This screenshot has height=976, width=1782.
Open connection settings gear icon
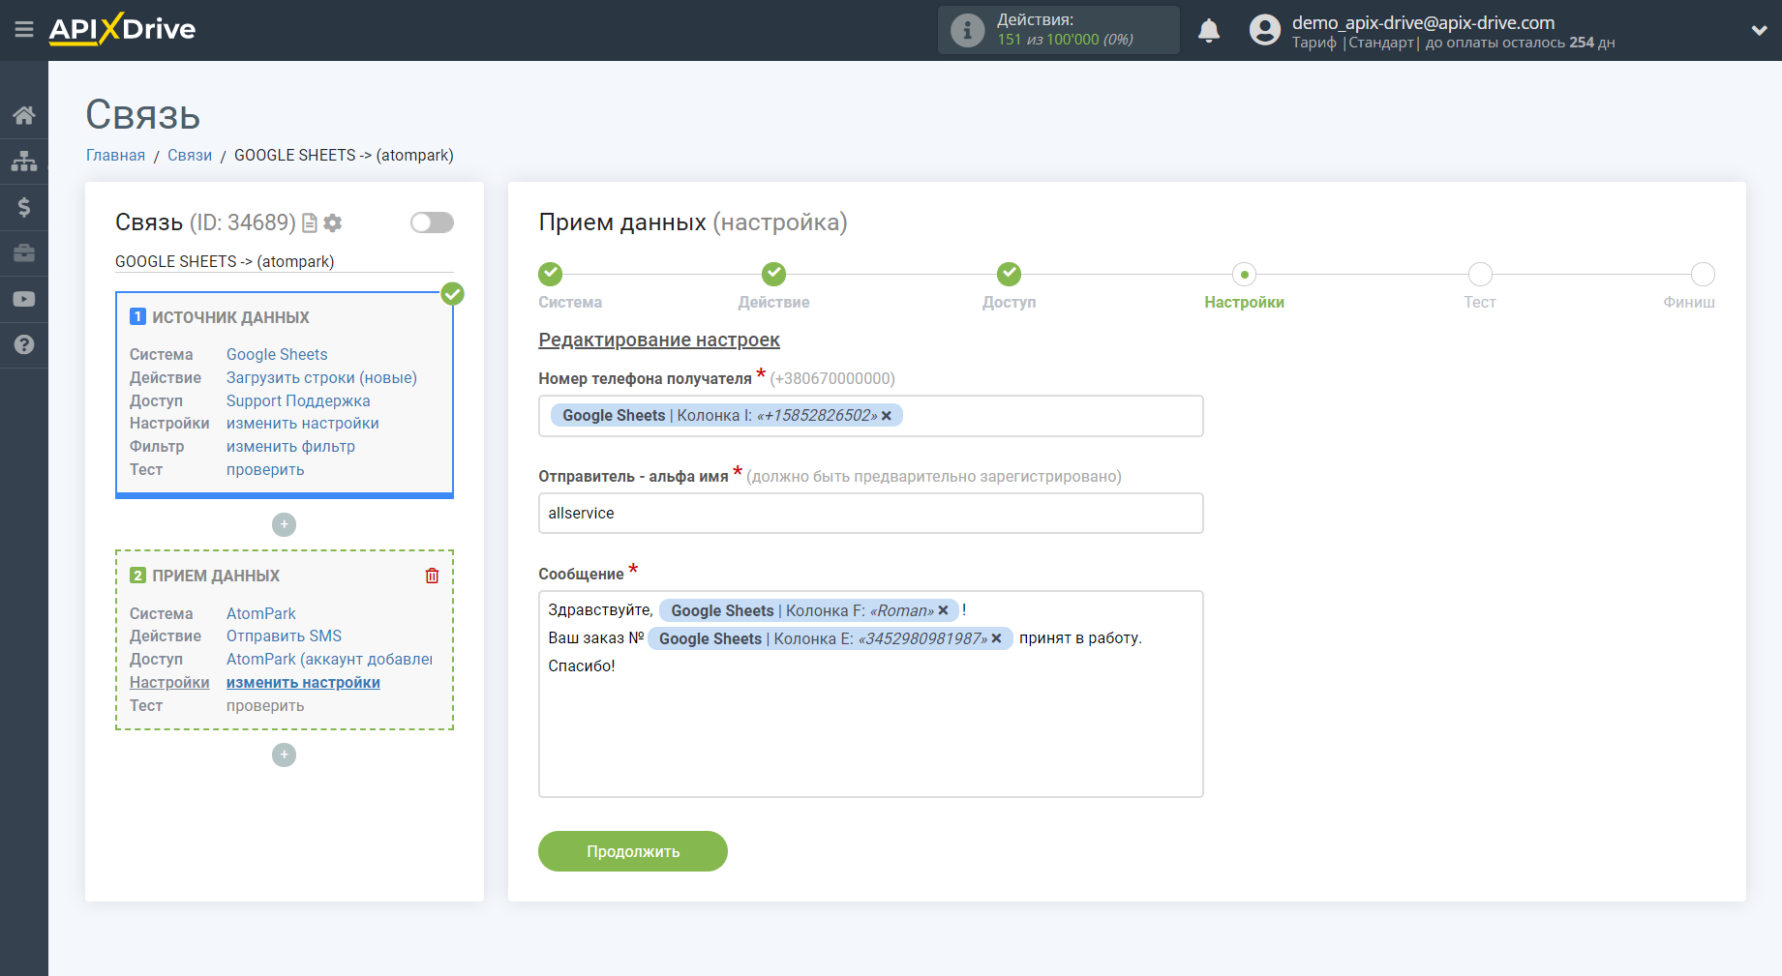333,223
